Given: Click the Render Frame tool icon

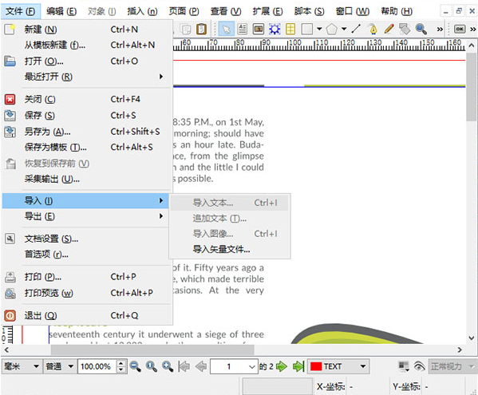Looking at the screenshot, I should [x=275, y=30].
